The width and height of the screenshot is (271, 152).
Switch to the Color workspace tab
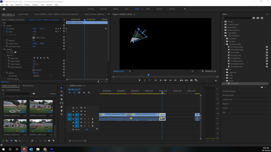point(126,9)
